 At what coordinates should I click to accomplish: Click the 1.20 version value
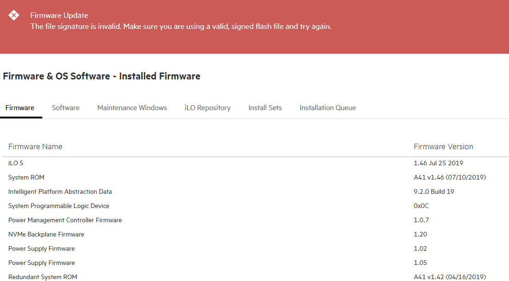[420, 234]
